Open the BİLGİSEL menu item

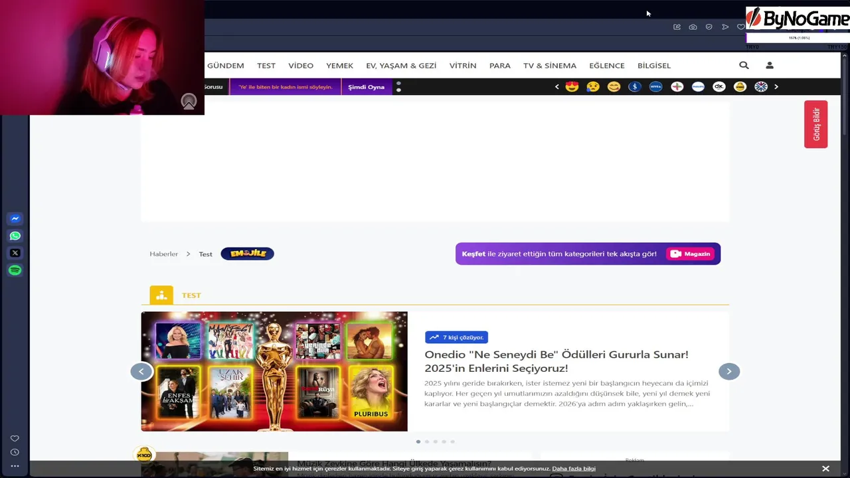pos(654,66)
